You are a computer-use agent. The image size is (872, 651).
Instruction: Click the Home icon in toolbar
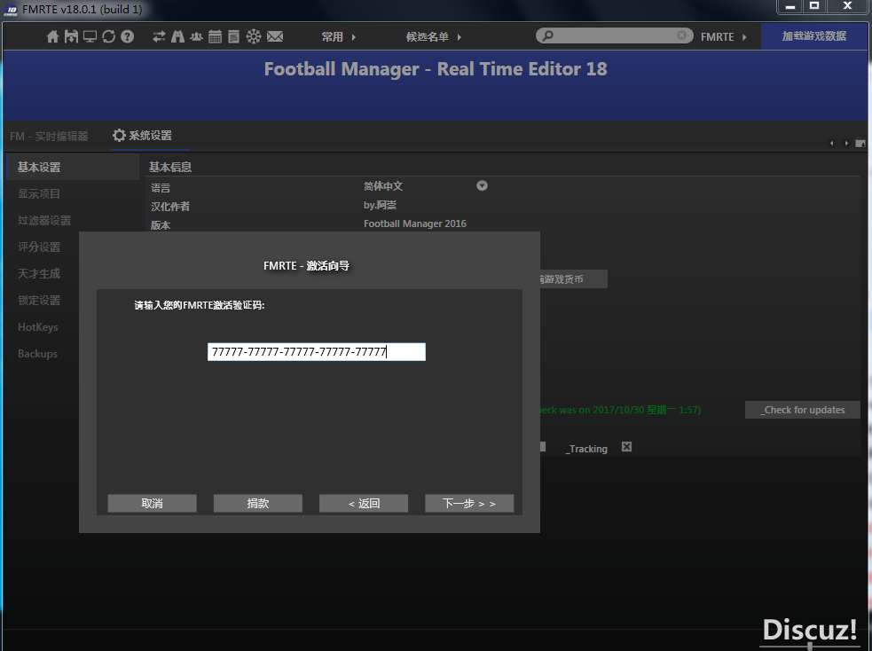52,36
